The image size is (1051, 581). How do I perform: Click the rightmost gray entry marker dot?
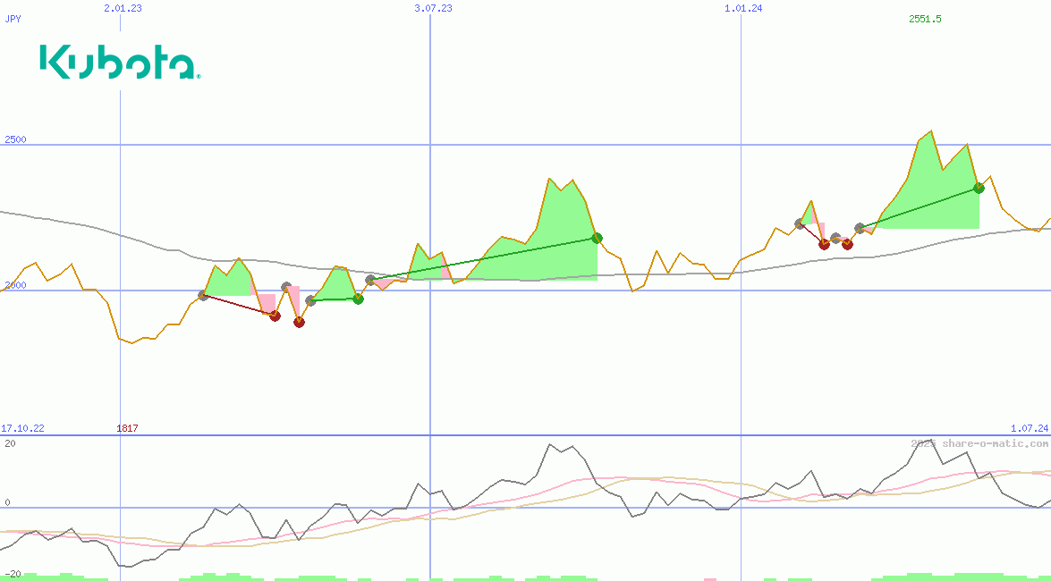tap(860, 229)
